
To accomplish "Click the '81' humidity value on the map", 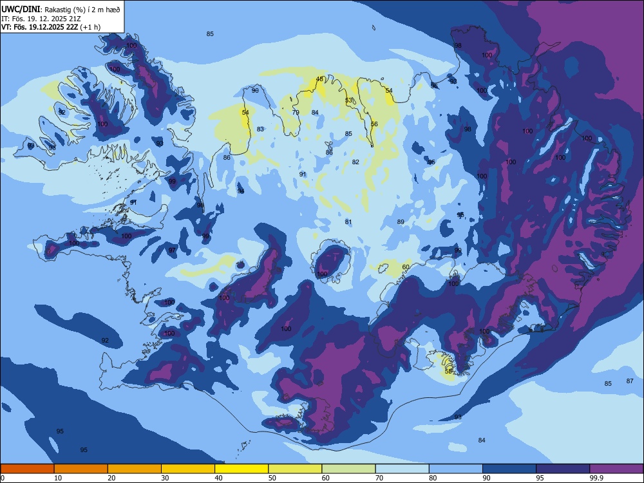I will (348, 222).
